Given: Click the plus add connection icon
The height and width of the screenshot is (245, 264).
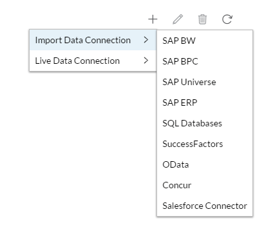Looking at the screenshot, I should [153, 19].
